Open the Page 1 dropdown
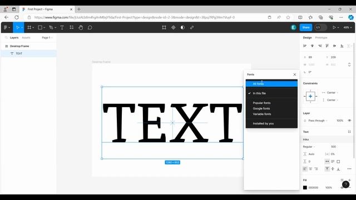This screenshot has height=200, width=356. click(x=47, y=38)
